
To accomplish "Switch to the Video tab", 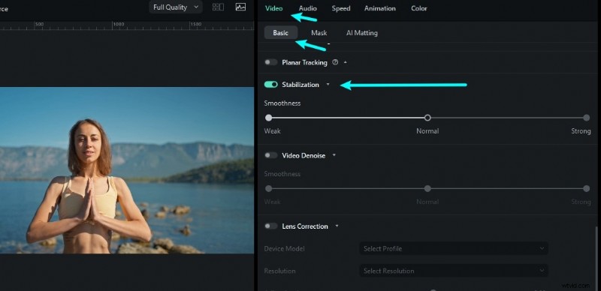I will coord(273,8).
